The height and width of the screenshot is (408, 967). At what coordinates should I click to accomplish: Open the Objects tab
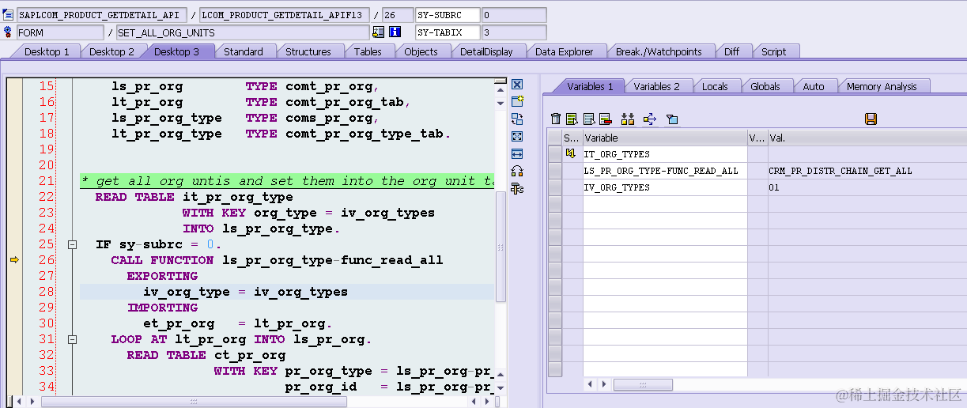coord(421,51)
